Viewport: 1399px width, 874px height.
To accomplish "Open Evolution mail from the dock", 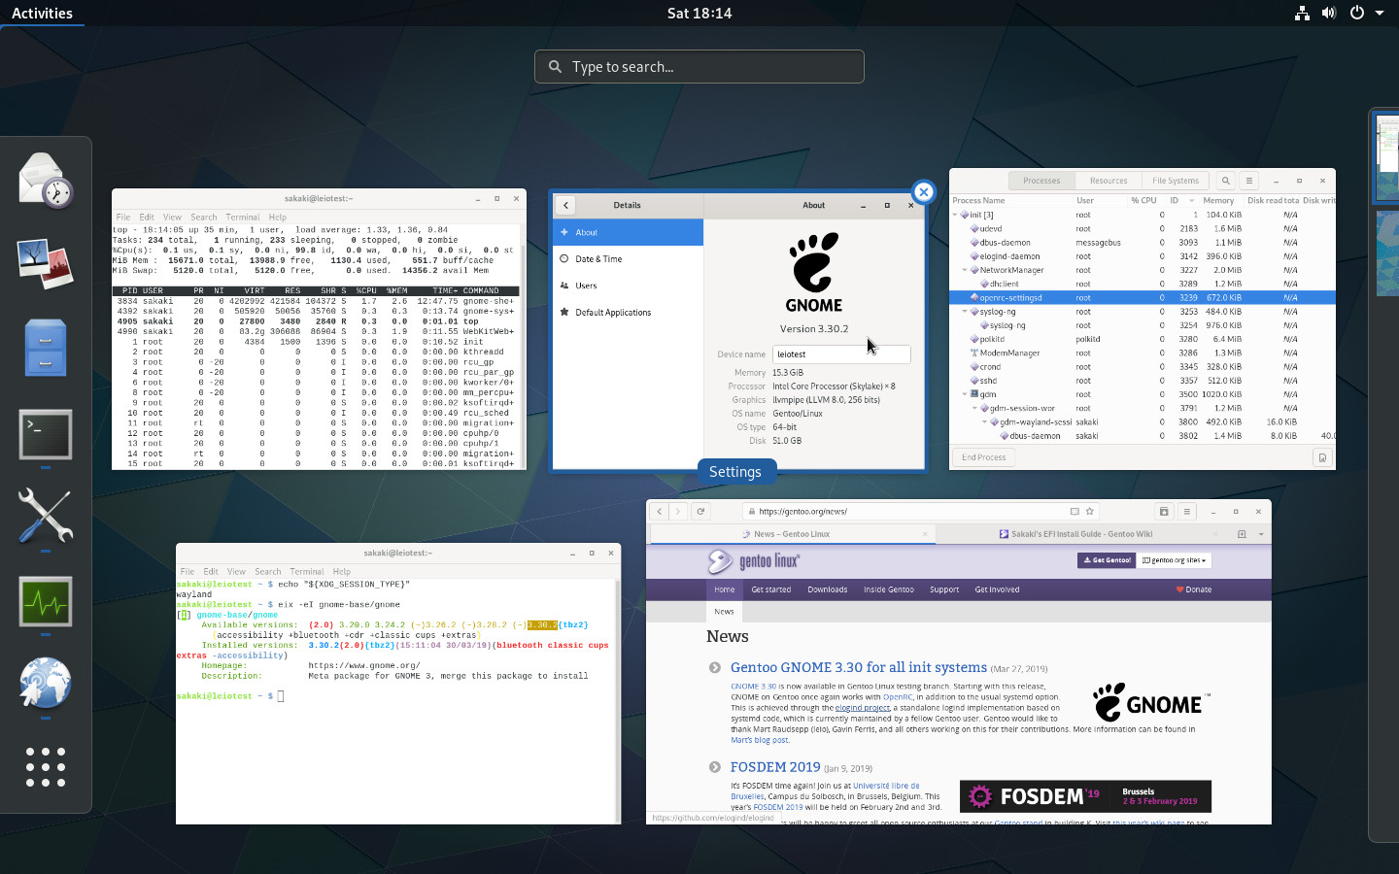I will 46,181.
